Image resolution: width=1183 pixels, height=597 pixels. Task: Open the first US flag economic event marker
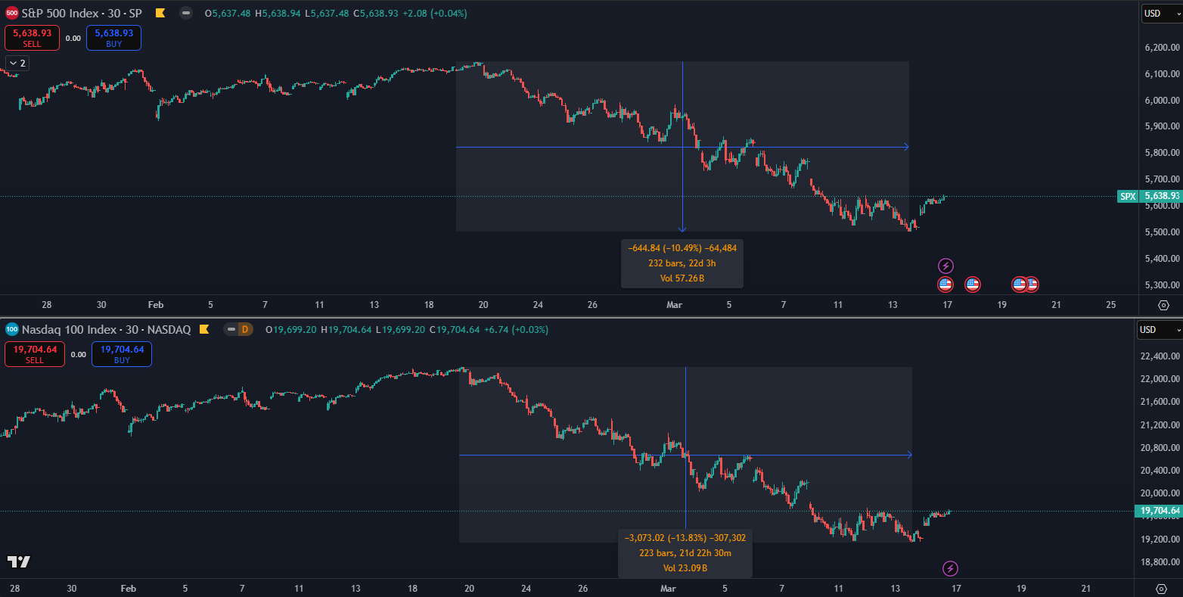[x=945, y=285]
